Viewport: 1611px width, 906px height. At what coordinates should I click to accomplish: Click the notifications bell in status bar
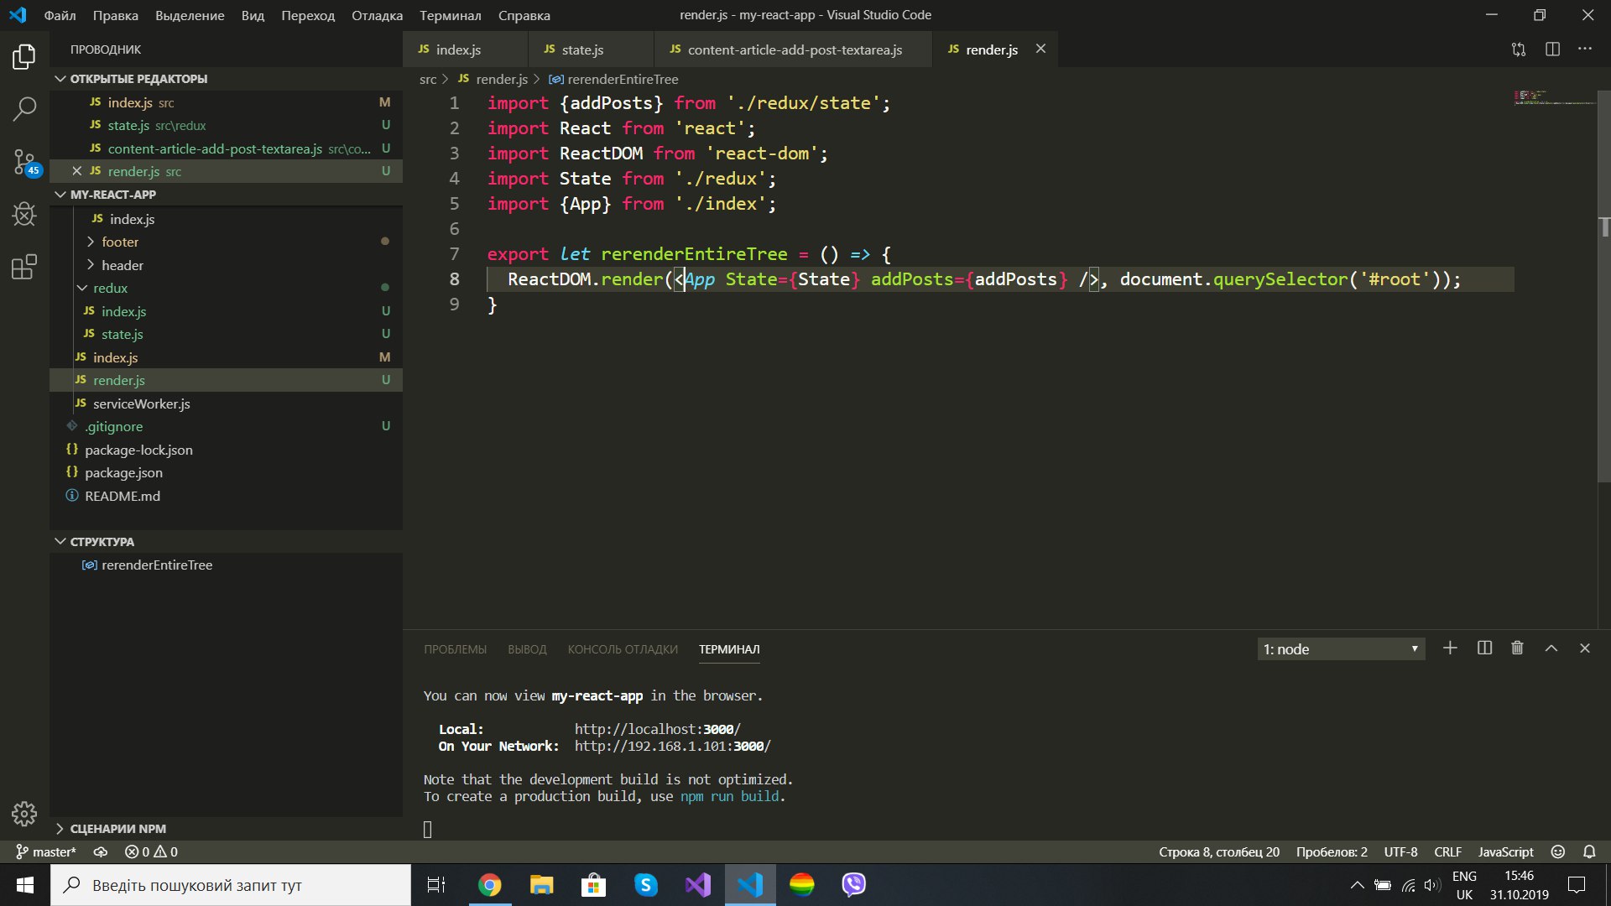pyautogui.click(x=1589, y=851)
